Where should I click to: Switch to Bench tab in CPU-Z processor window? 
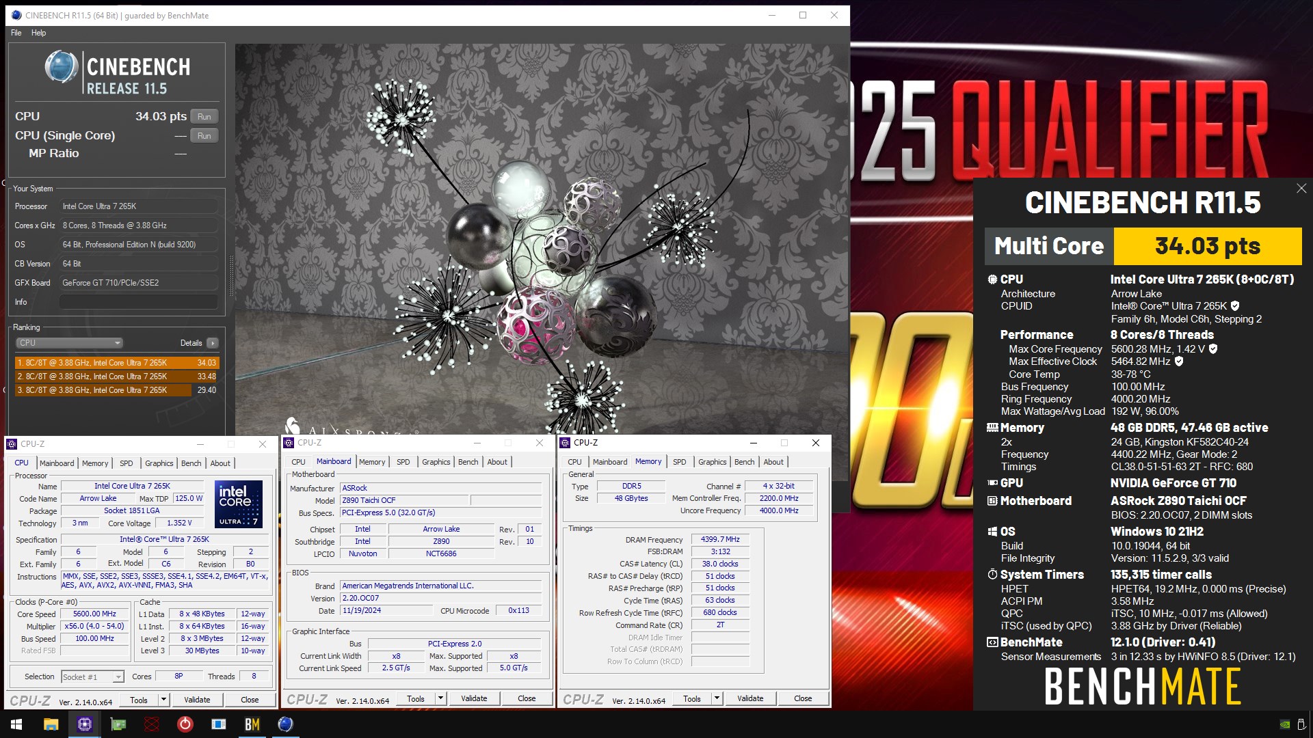[x=191, y=463]
